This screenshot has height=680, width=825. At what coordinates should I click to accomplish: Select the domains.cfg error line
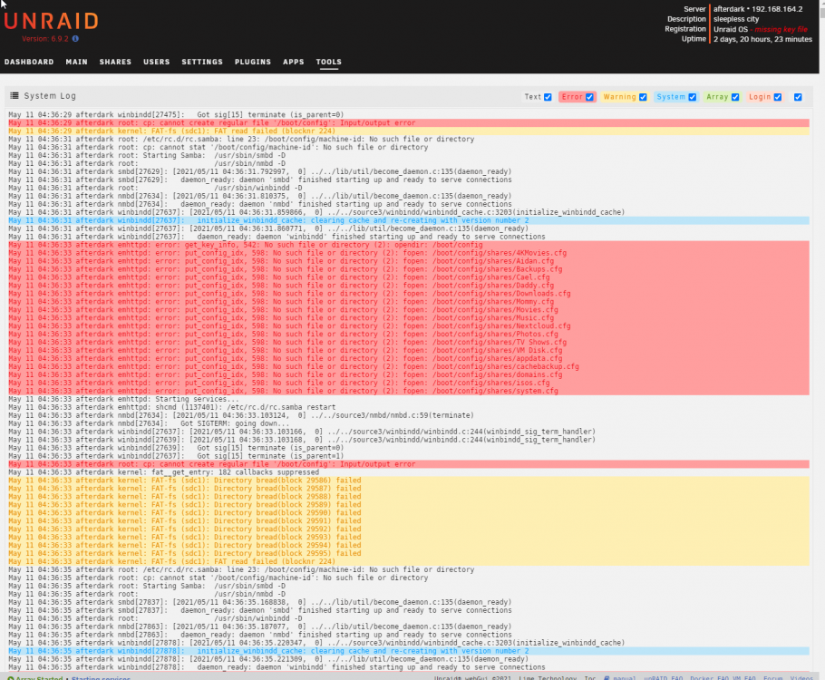pos(408,374)
